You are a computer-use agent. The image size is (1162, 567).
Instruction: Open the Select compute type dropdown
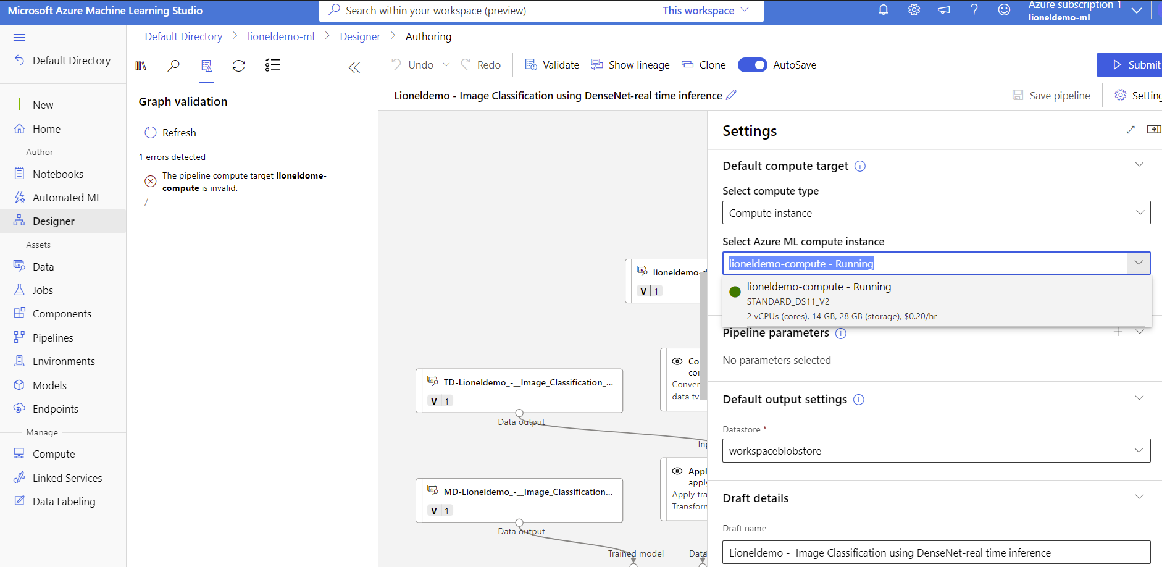point(937,212)
